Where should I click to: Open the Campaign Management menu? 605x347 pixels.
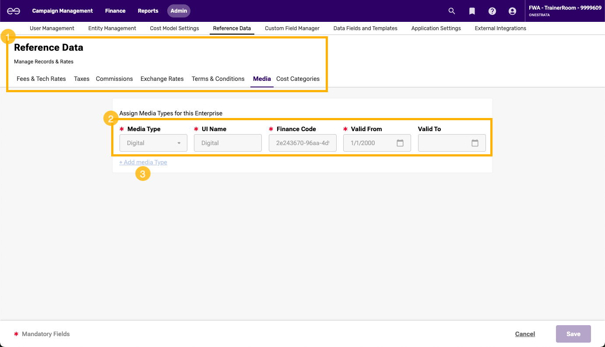(63, 11)
